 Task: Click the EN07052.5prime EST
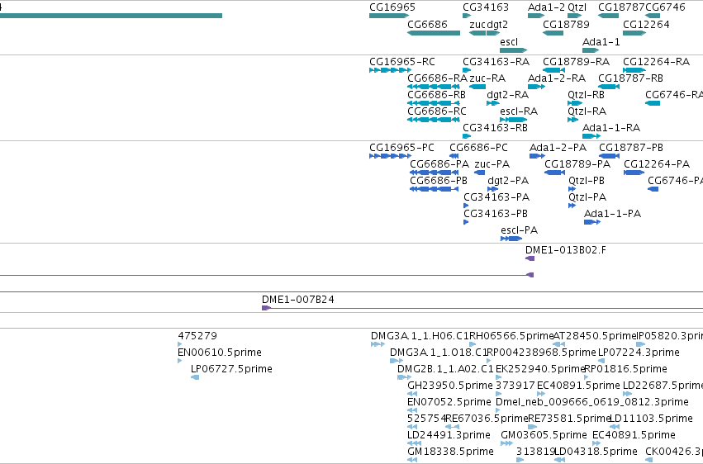coord(449,402)
